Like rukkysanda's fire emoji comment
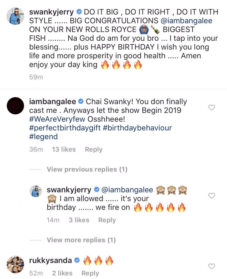 (211, 266)
